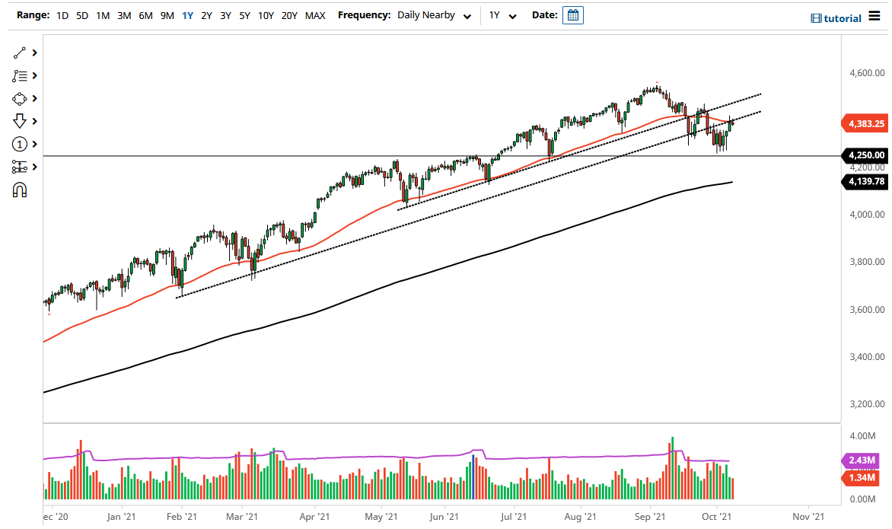Select the trendline drawing tool

20,53
